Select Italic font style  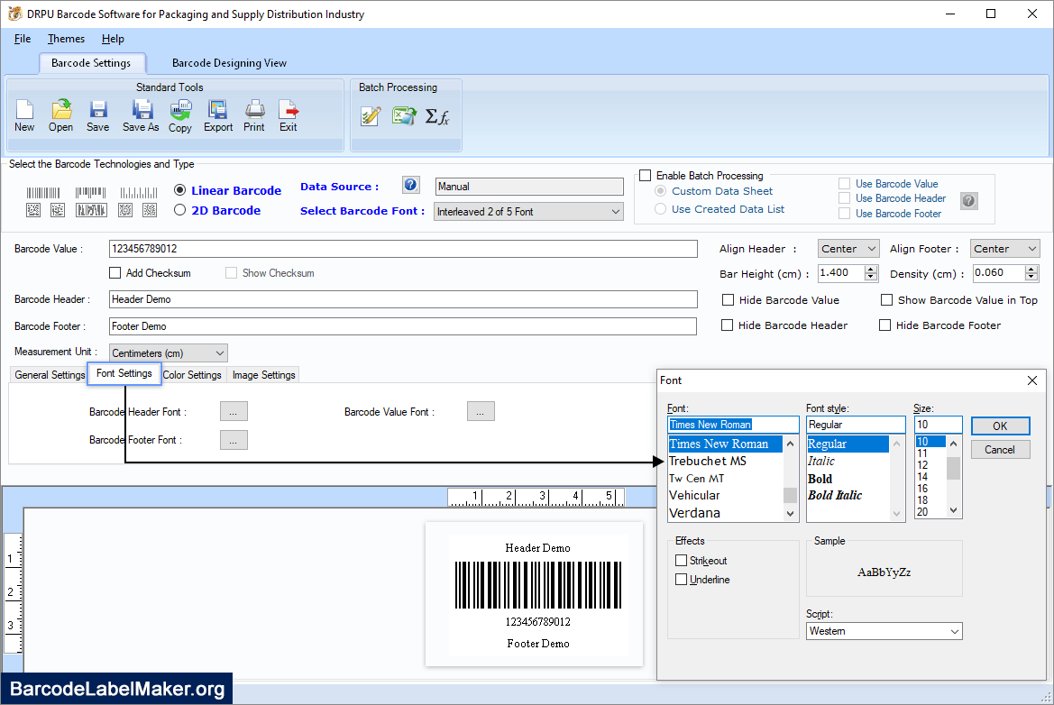pyautogui.click(x=821, y=461)
